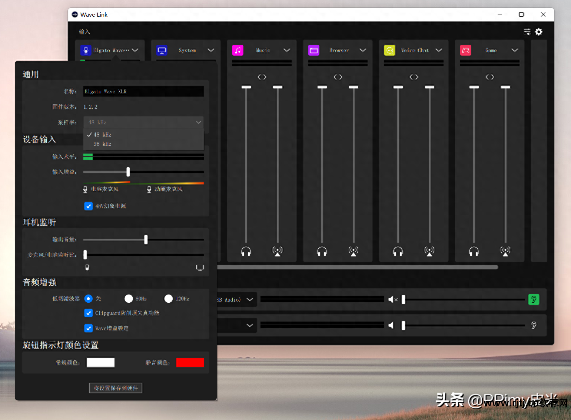Select low-cut filter 120Hz radio button
This screenshot has width=571, height=420.
(169, 299)
